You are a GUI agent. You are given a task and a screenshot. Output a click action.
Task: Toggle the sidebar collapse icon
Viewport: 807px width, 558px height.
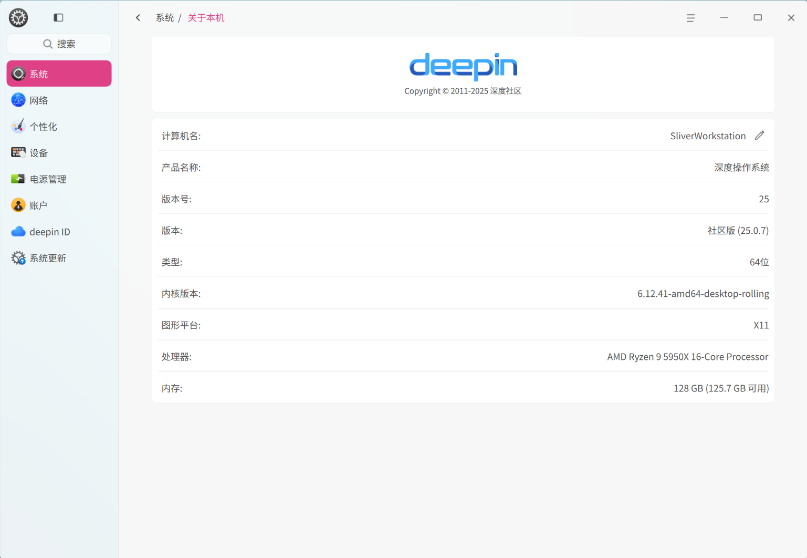58,18
